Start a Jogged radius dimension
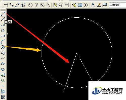 pyautogui.click(x=36, y=5)
